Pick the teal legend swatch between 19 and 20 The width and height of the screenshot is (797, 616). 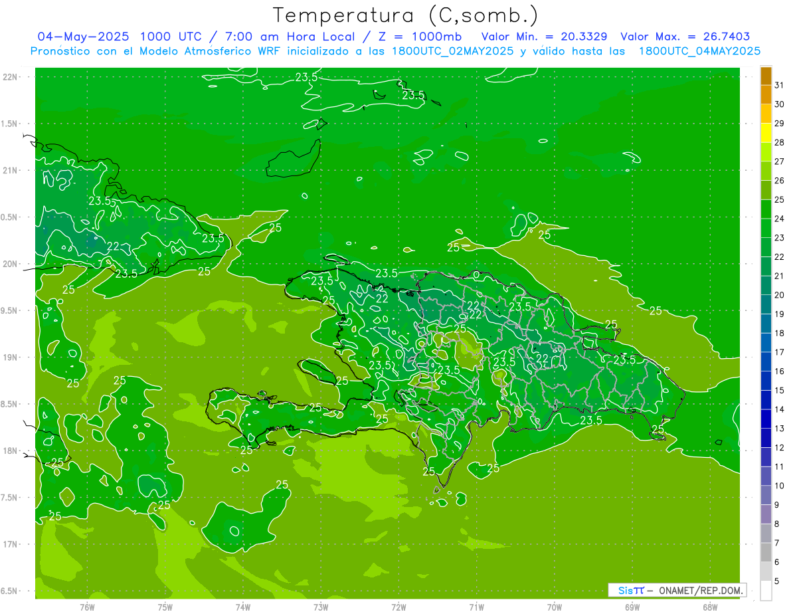766,304
